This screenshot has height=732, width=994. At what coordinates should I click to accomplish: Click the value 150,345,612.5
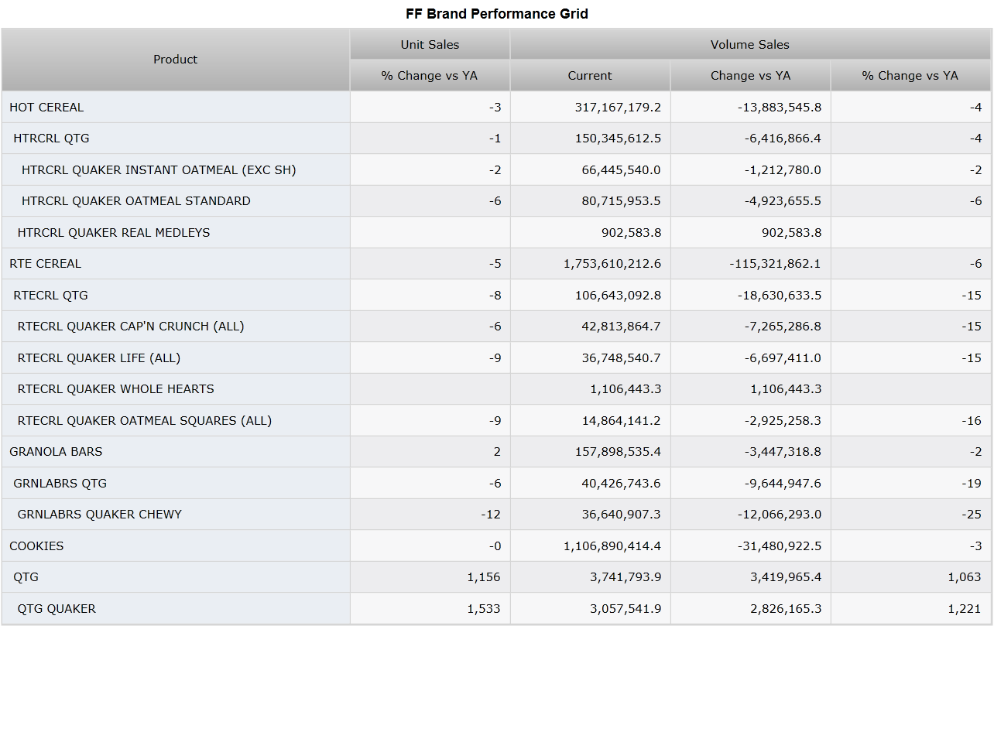pyautogui.click(x=618, y=139)
